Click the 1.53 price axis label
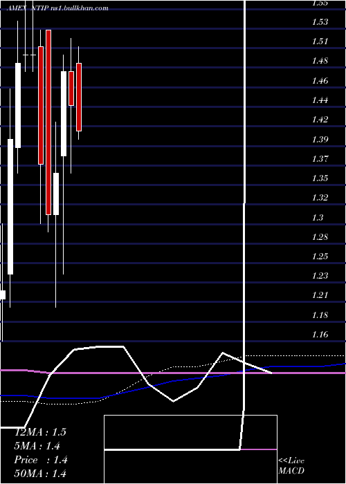Image resolution: width=346 pixels, height=484 pixels. pos(320,22)
